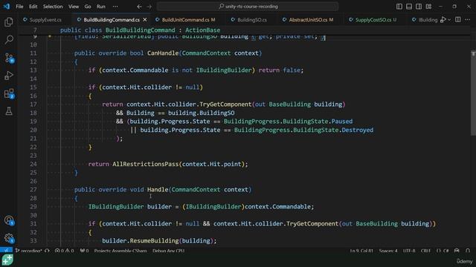
Task: Click the unity-rts-course-recording search box
Action: tap(248, 7)
